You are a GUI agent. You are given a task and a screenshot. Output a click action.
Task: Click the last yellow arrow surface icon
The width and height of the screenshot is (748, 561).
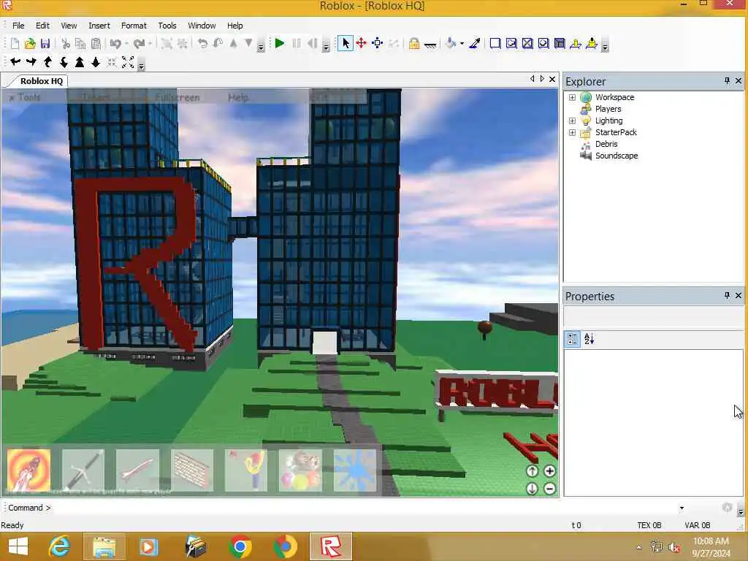tap(592, 43)
